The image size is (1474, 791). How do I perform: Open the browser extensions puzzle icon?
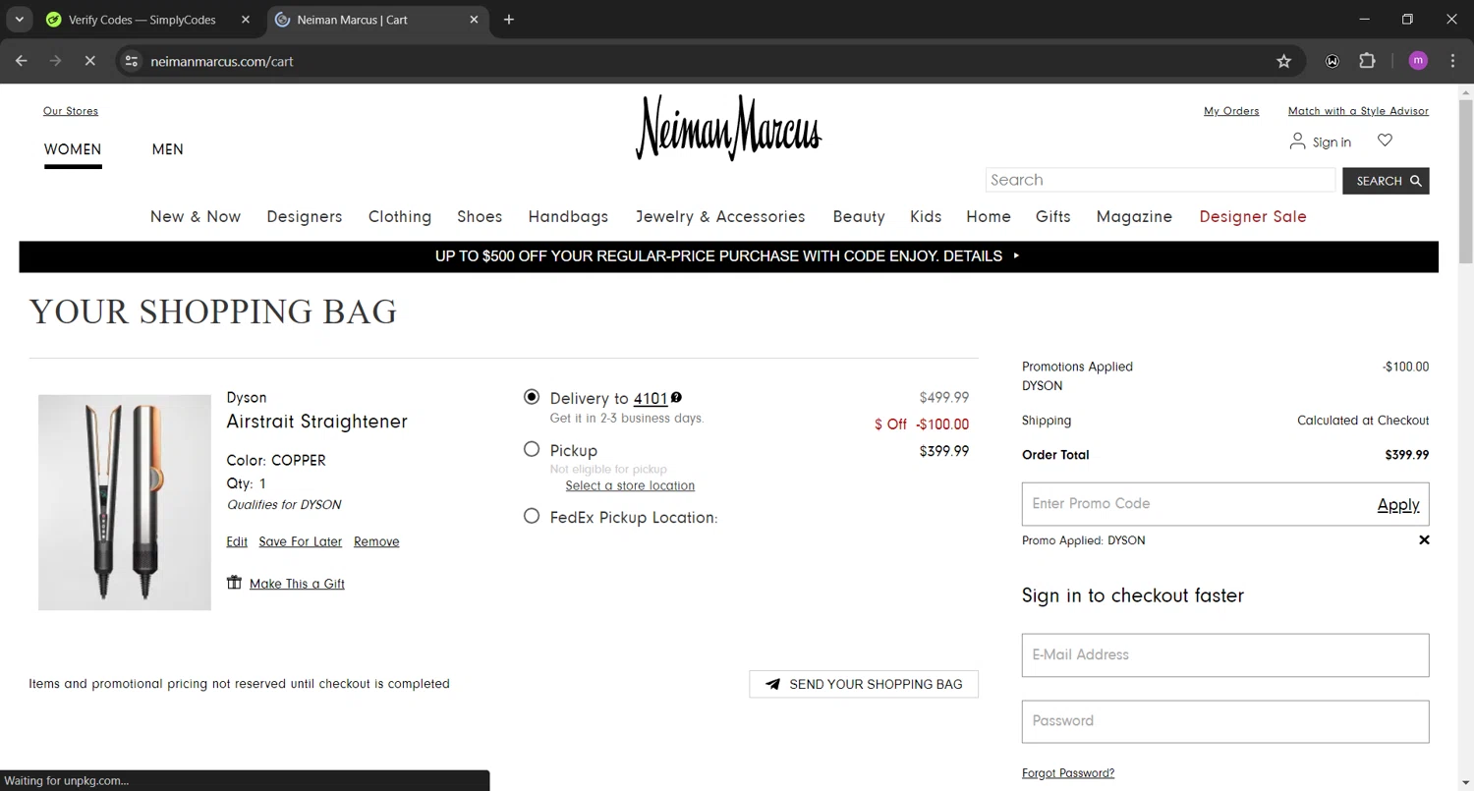[x=1367, y=61]
